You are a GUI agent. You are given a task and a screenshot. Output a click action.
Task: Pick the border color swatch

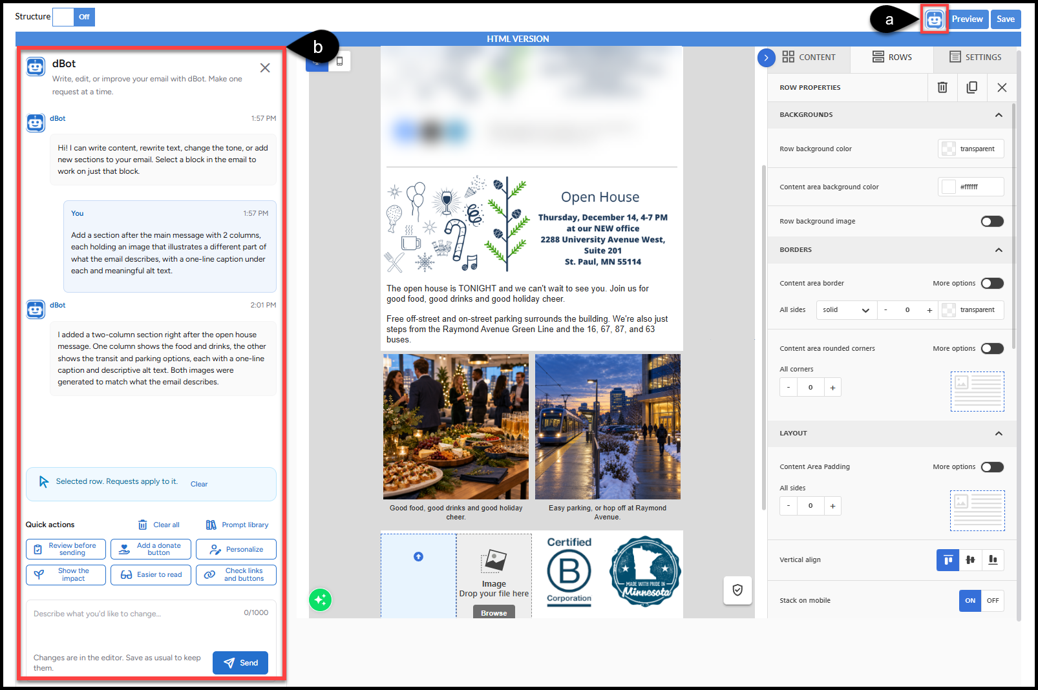pos(948,310)
